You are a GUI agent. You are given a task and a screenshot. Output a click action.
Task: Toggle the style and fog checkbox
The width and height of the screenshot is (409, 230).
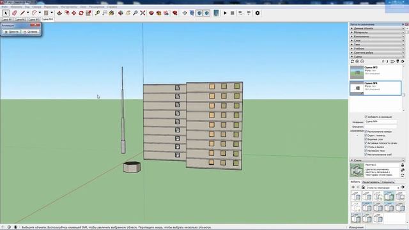[x=366, y=147]
